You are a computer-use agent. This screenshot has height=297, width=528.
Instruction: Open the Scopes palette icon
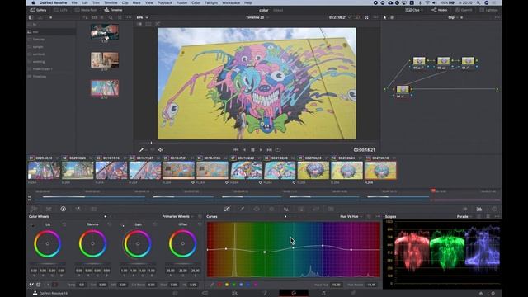tap(479, 209)
